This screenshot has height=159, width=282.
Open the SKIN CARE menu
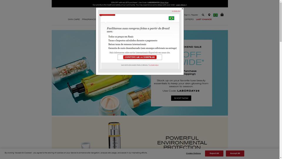coord(74,19)
